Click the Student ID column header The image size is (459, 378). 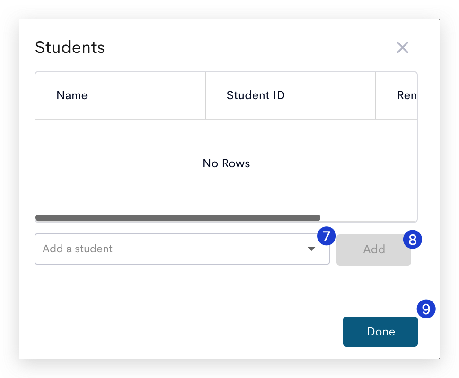click(291, 95)
